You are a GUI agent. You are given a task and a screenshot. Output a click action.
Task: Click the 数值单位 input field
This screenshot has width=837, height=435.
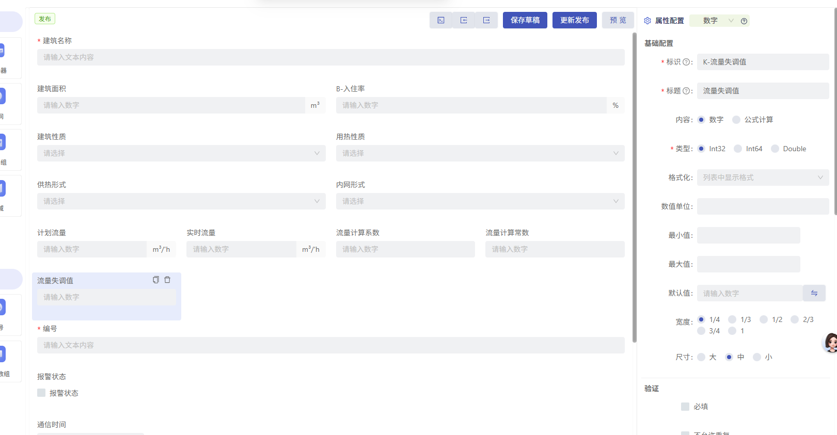coord(763,206)
